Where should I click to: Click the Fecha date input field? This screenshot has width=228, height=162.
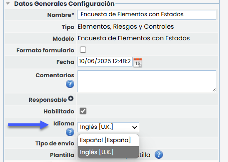(x=105, y=61)
